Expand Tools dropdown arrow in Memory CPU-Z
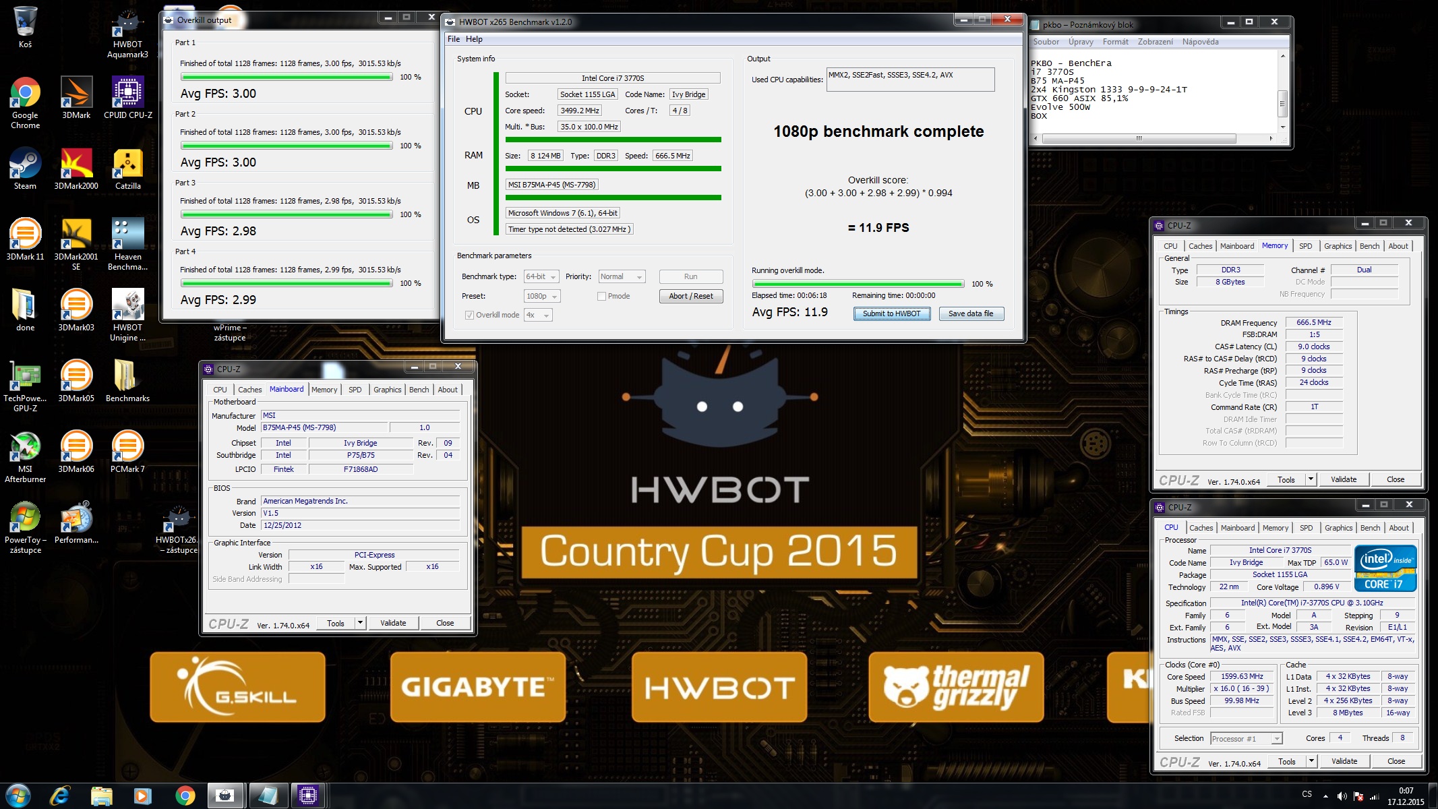1438x809 pixels. tap(1311, 479)
